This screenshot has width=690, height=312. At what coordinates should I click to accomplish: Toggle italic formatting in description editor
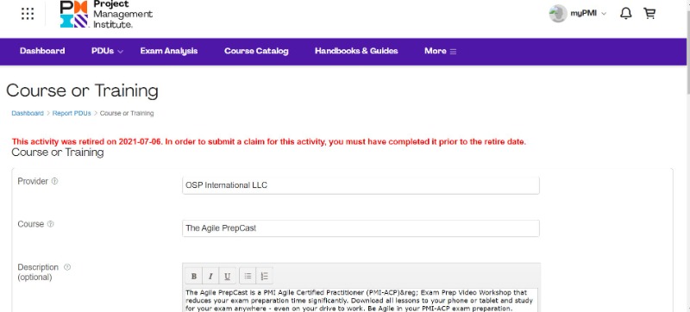pos(210,276)
